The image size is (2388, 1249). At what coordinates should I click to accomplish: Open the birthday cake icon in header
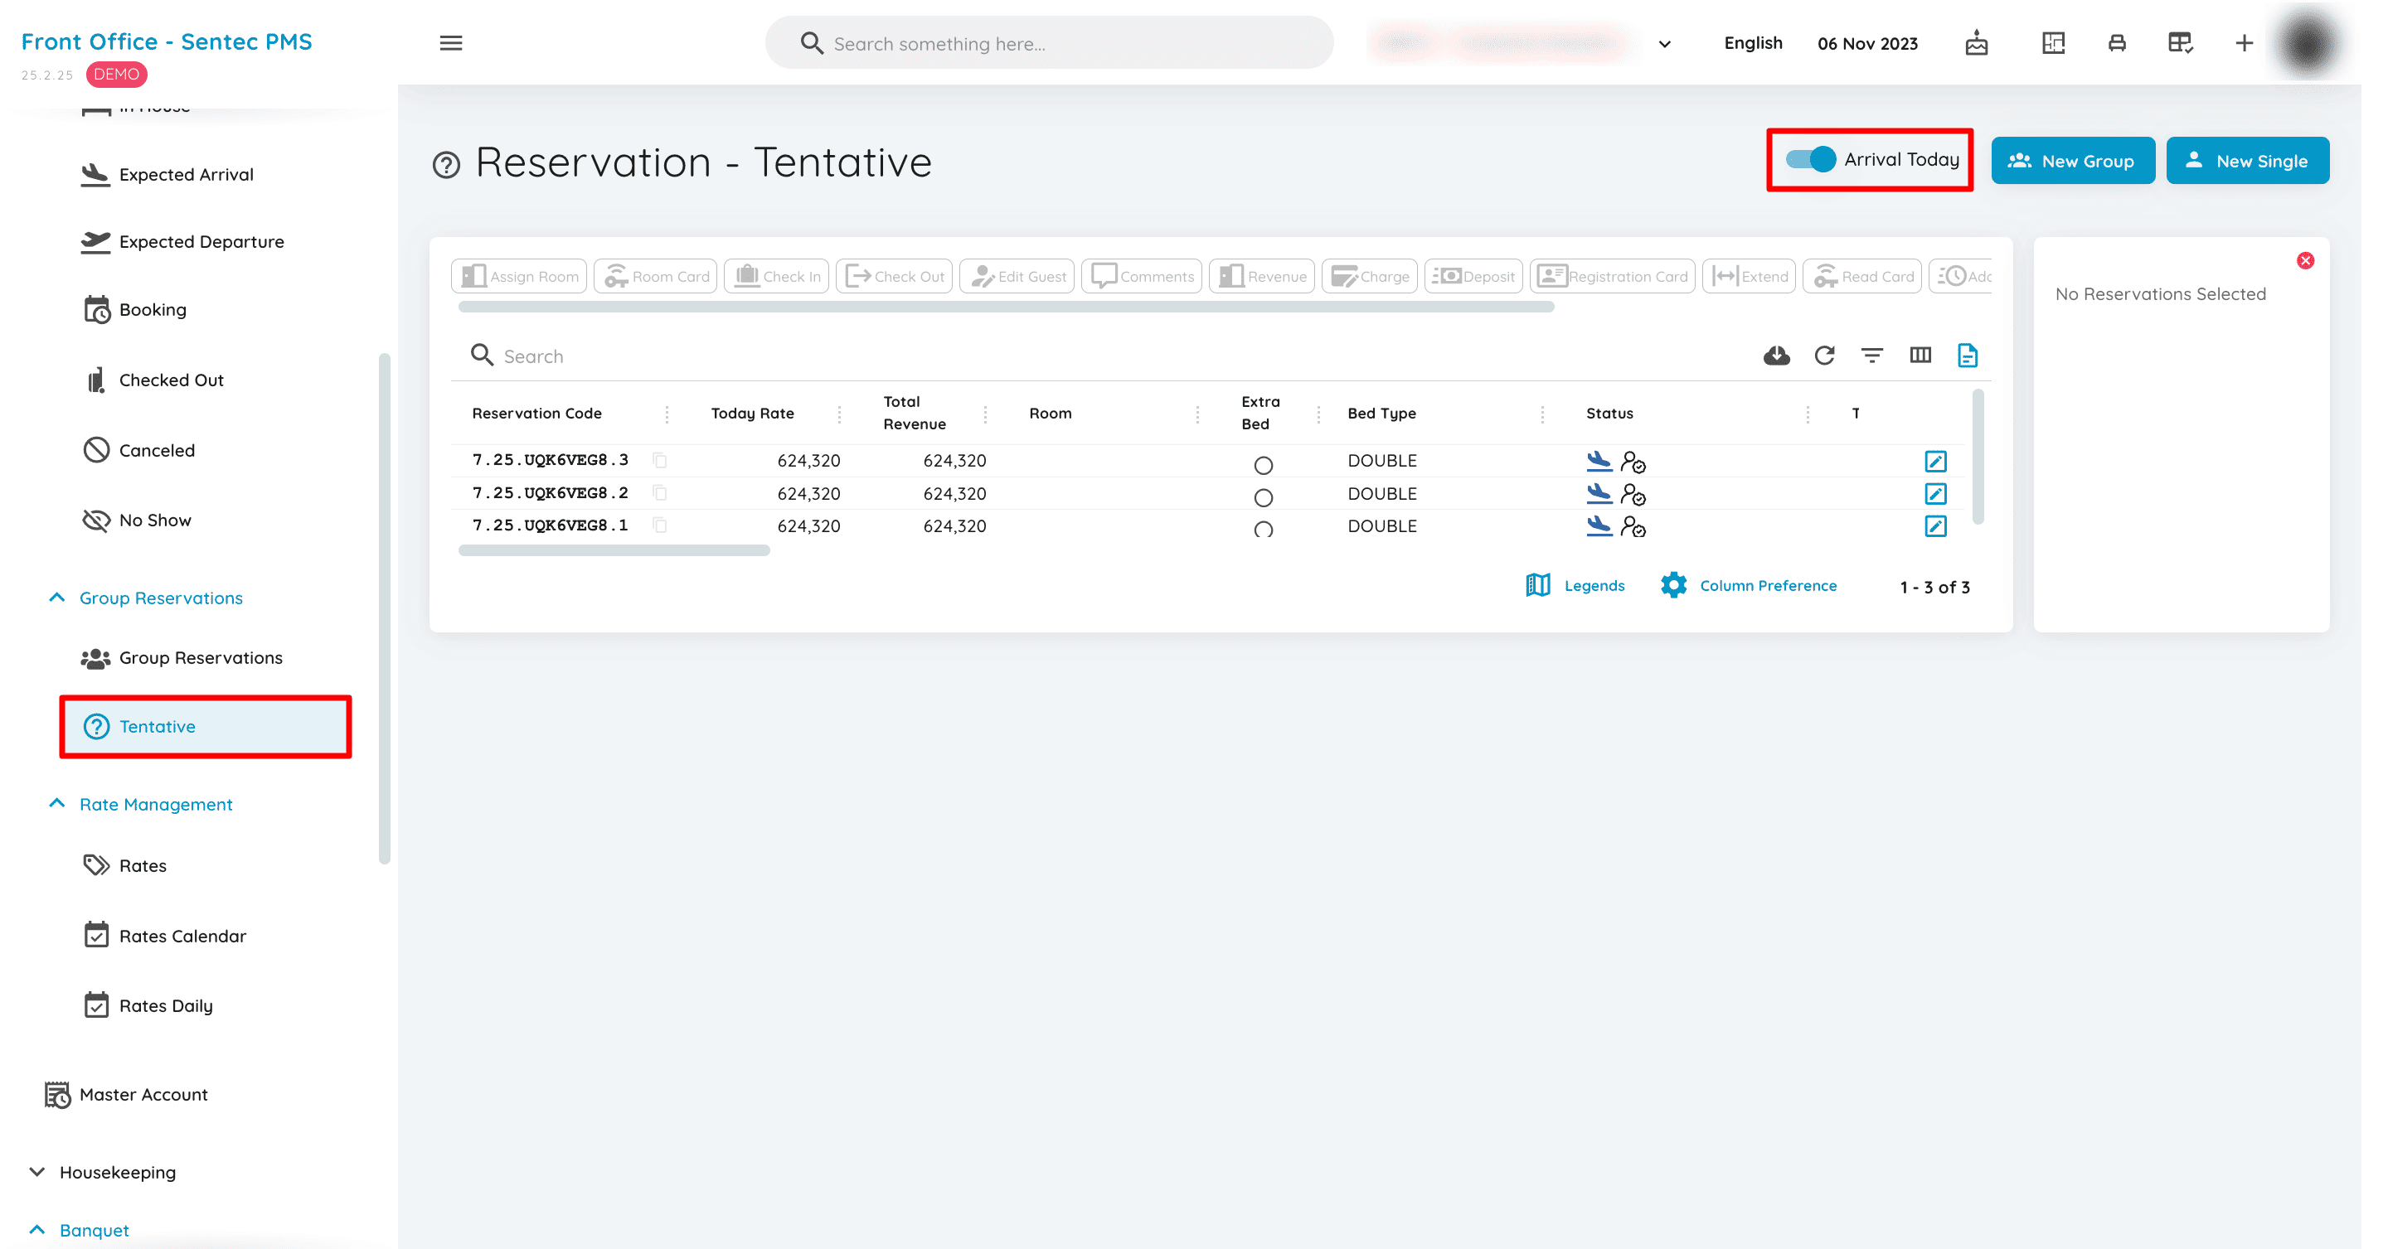(1977, 42)
